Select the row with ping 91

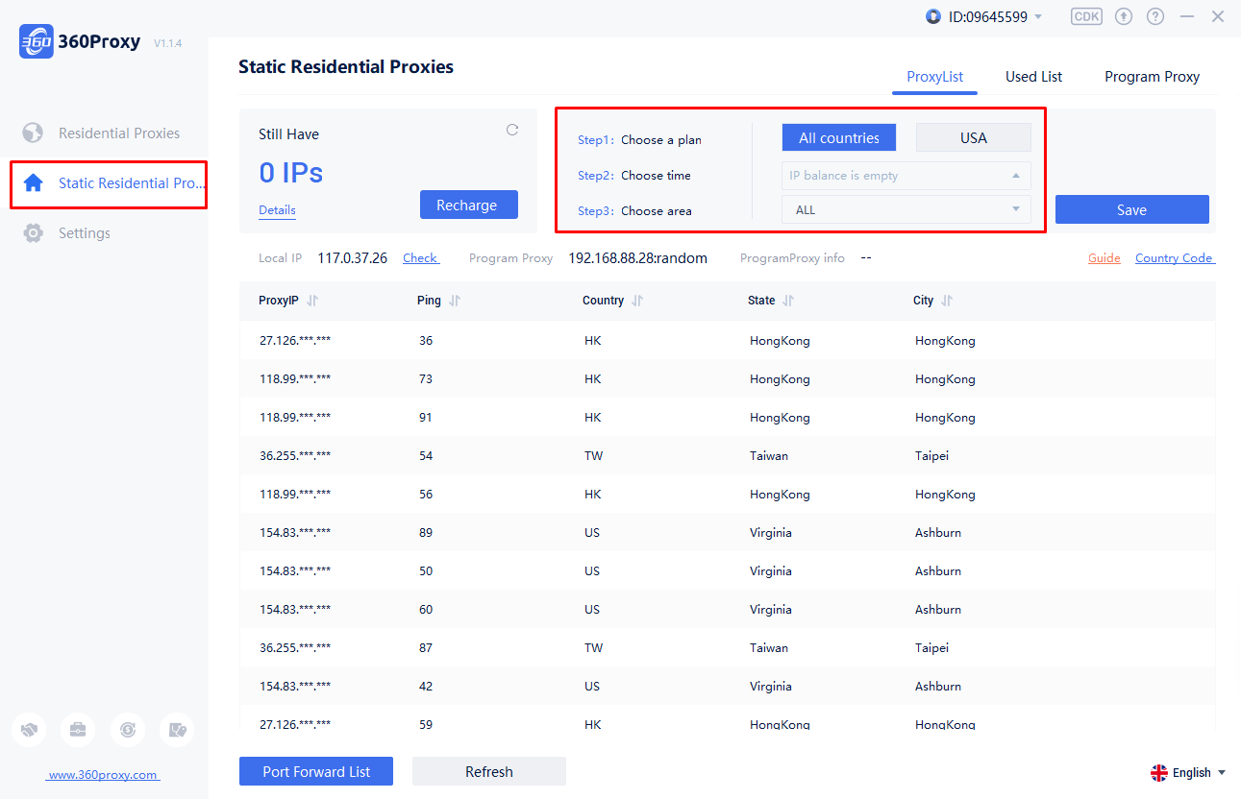727,418
